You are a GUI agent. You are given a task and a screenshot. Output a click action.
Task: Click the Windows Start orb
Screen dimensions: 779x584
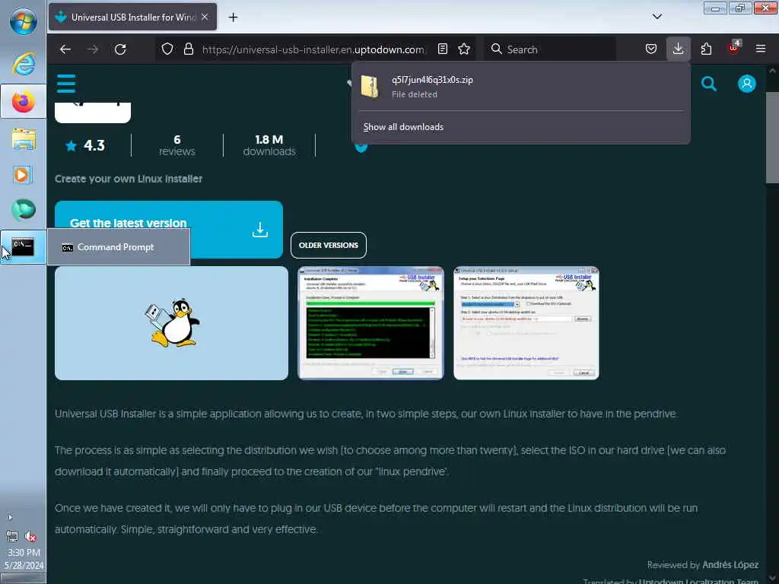(24, 21)
